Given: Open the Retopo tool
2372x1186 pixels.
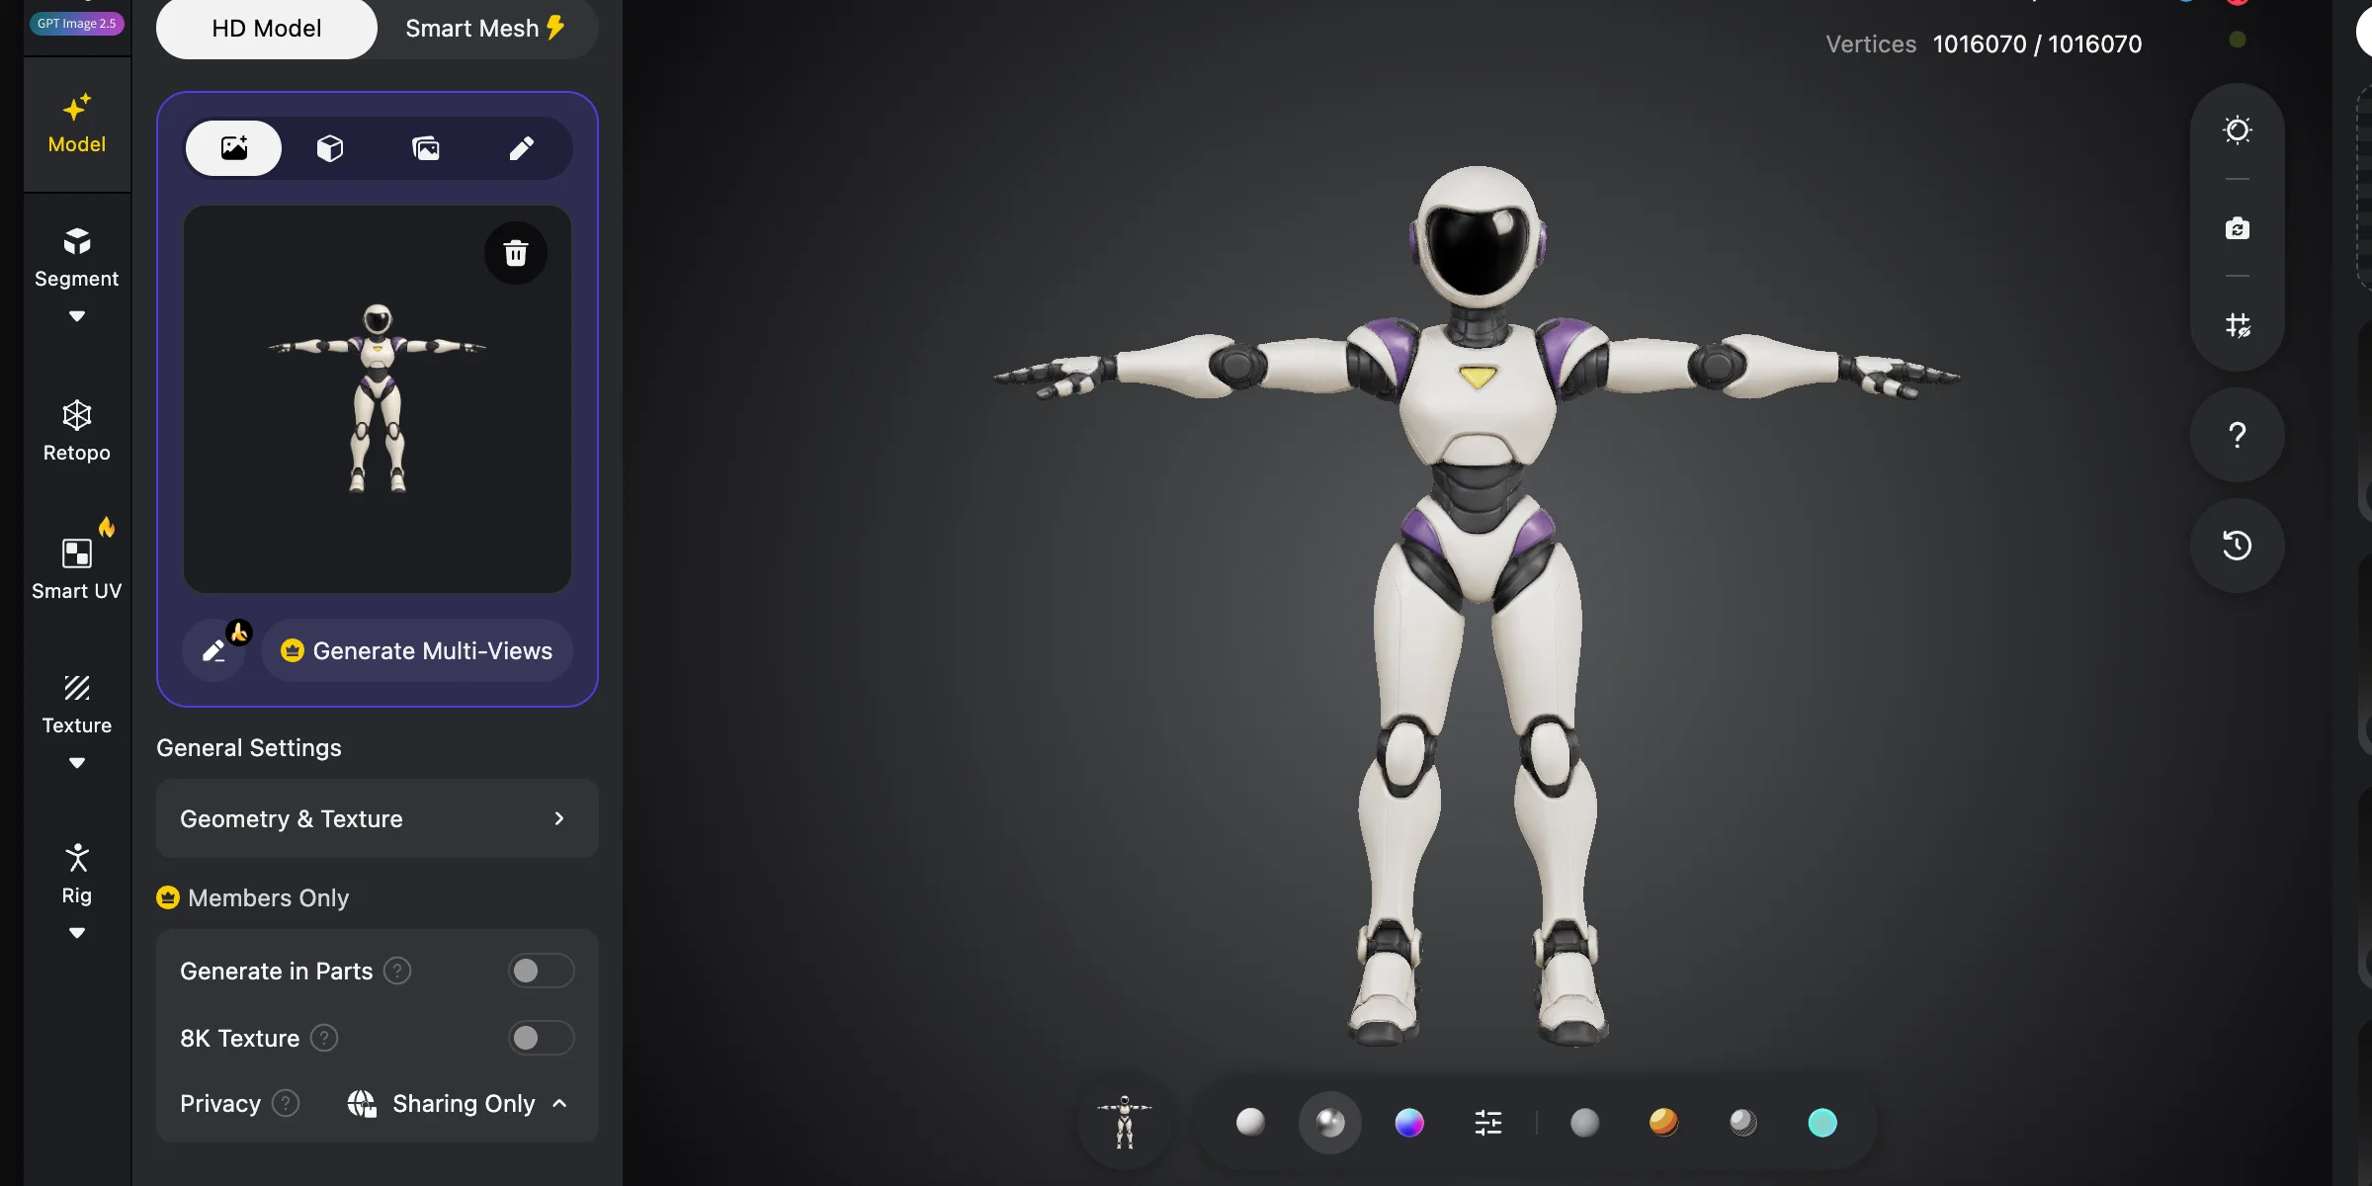Looking at the screenshot, I should point(77,431).
